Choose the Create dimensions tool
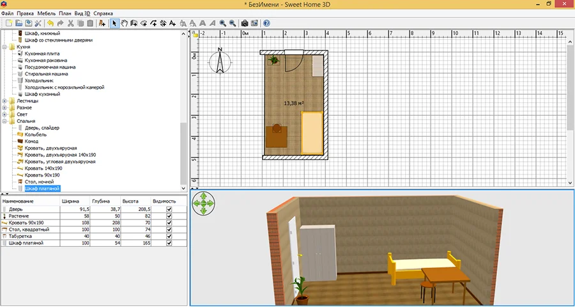Viewport: 575px width, 307px height. point(163,23)
